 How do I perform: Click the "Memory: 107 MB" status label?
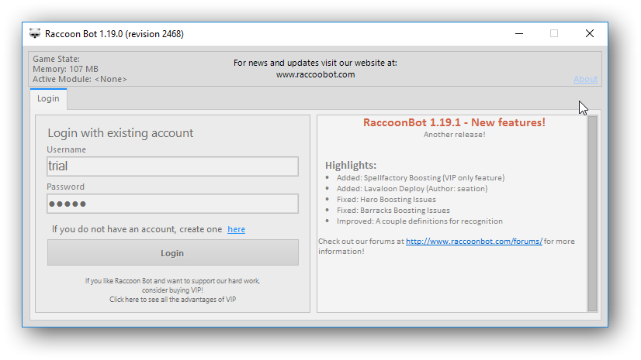click(64, 69)
